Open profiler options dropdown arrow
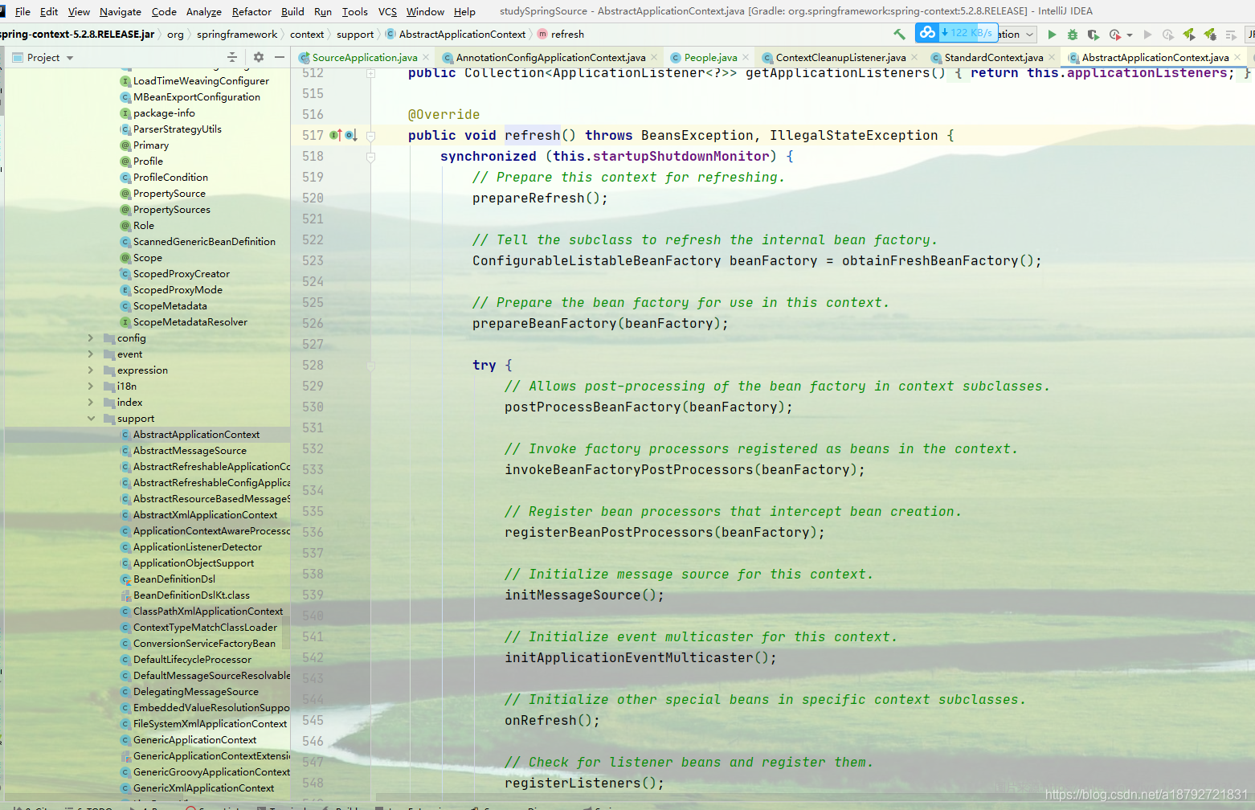1255x810 pixels. click(1130, 35)
